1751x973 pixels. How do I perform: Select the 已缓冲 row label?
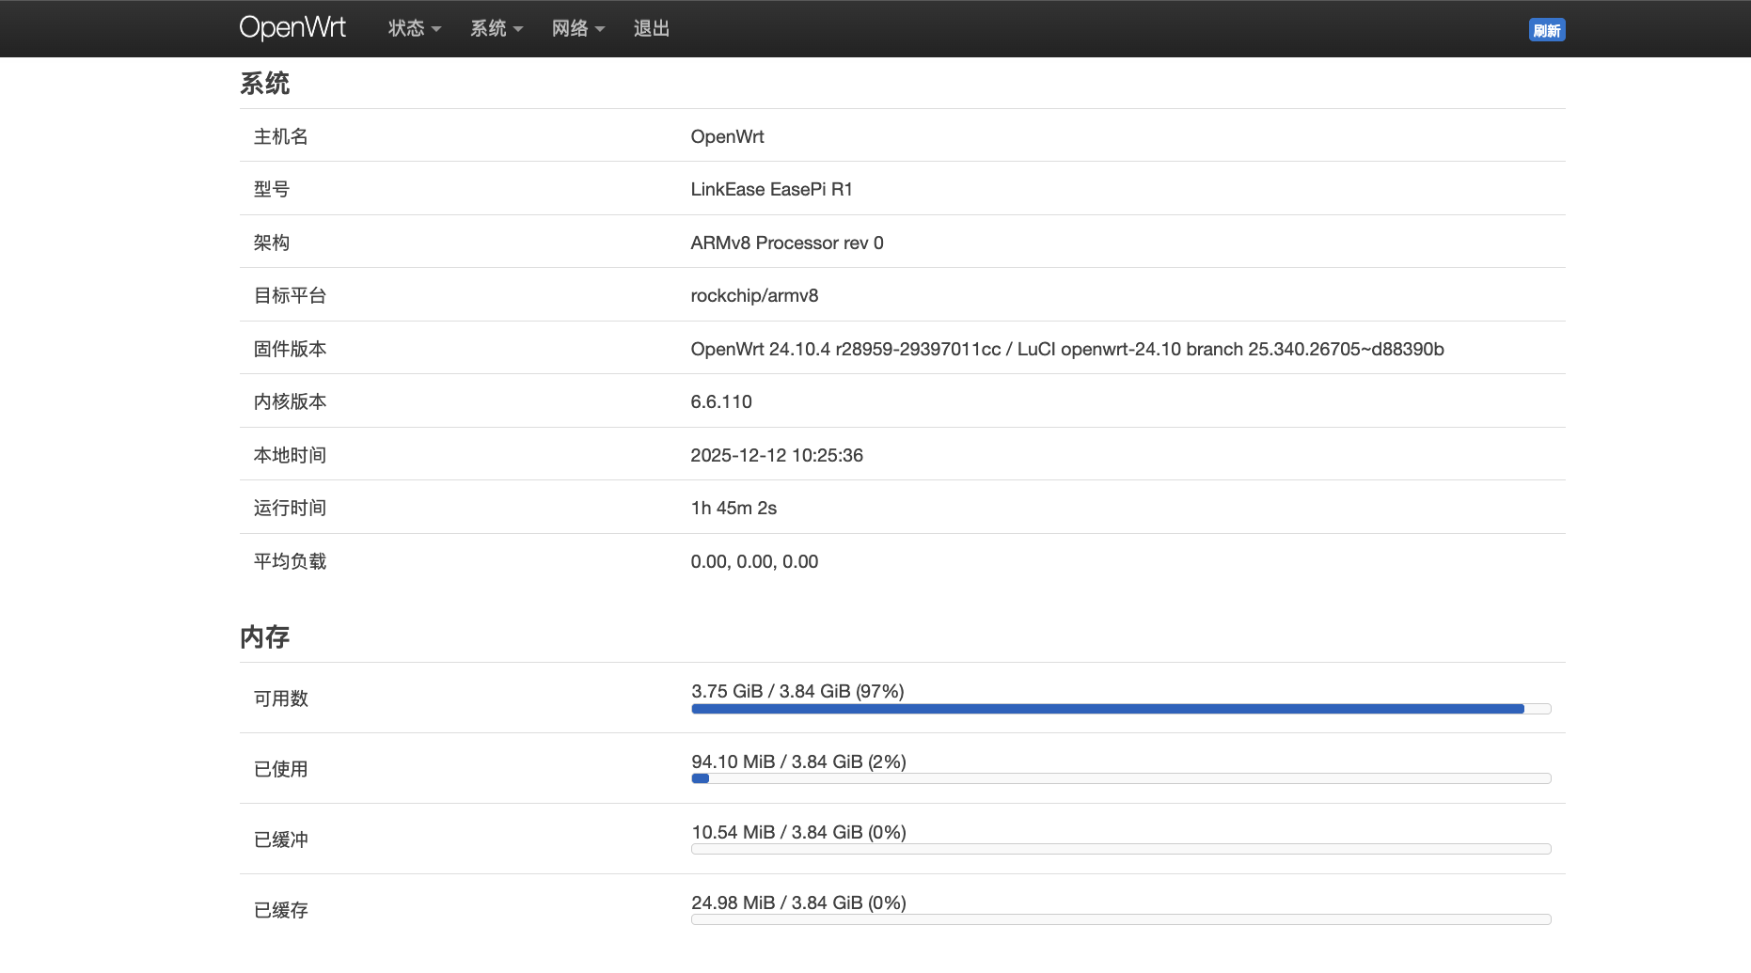(281, 840)
